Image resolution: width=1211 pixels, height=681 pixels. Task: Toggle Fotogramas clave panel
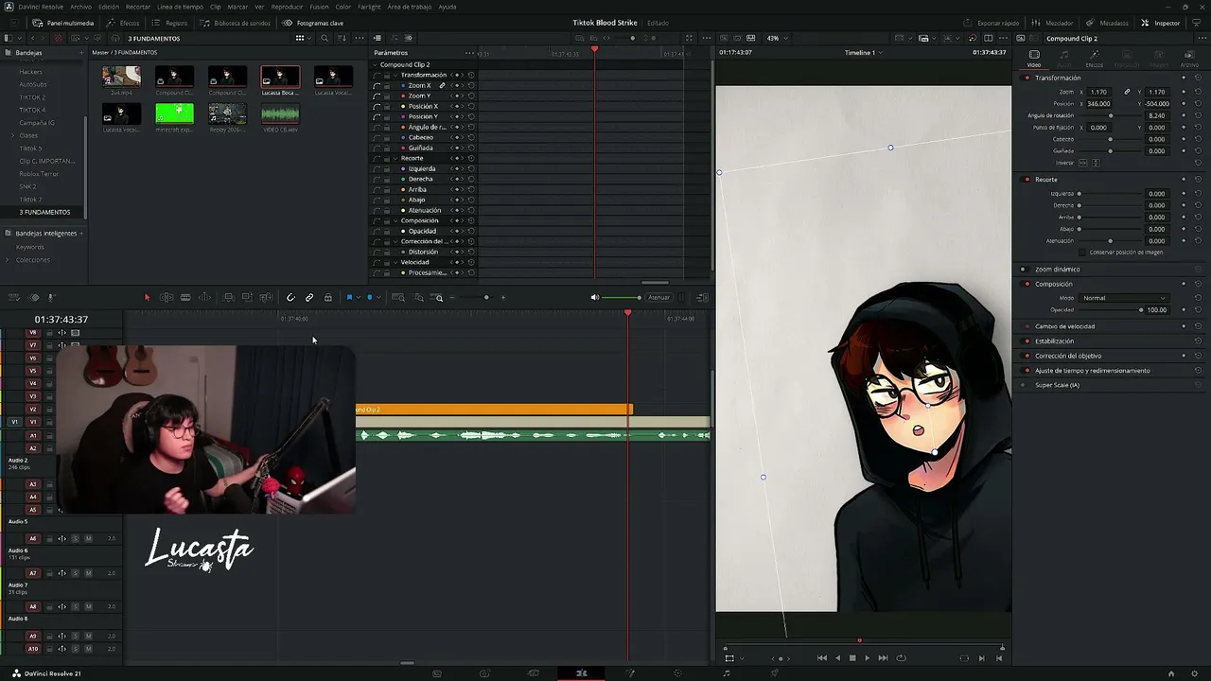[x=313, y=23]
